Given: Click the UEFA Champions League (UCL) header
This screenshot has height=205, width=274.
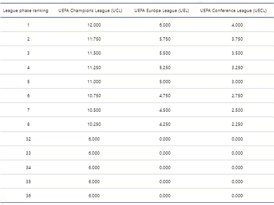Looking at the screenshot, I should (94, 11).
